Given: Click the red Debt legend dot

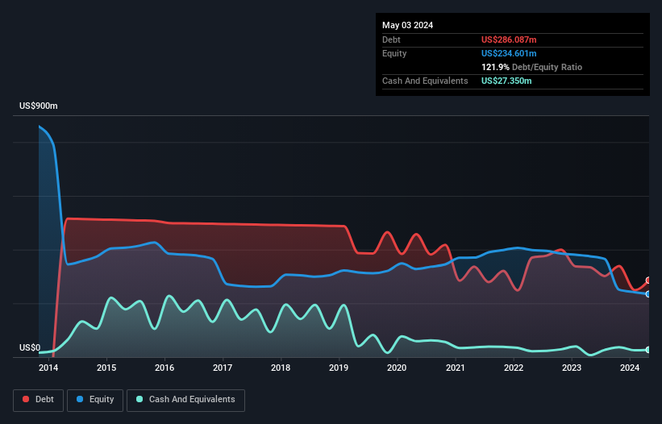Looking at the screenshot, I should 27,399.
